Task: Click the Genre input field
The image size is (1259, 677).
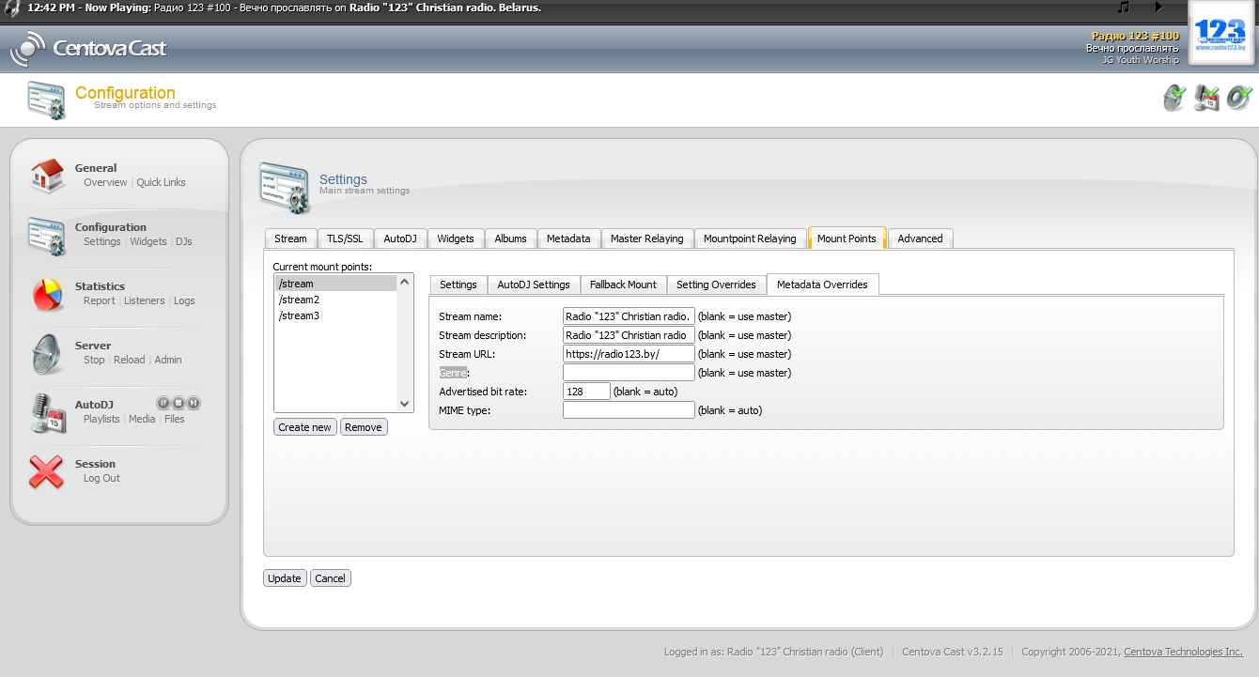Action: pos(628,373)
